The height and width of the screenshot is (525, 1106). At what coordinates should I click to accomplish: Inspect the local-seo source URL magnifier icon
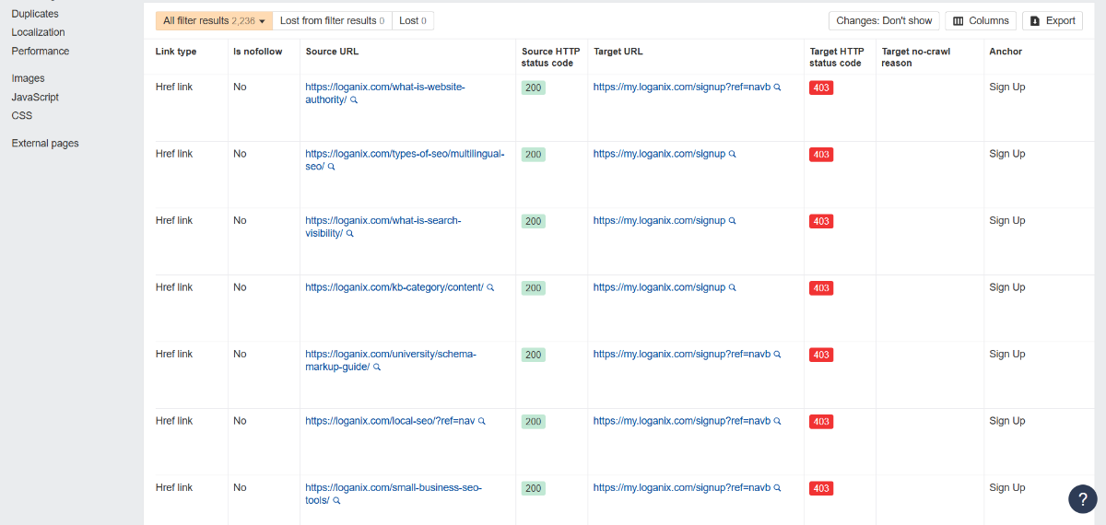(x=481, y=421)
